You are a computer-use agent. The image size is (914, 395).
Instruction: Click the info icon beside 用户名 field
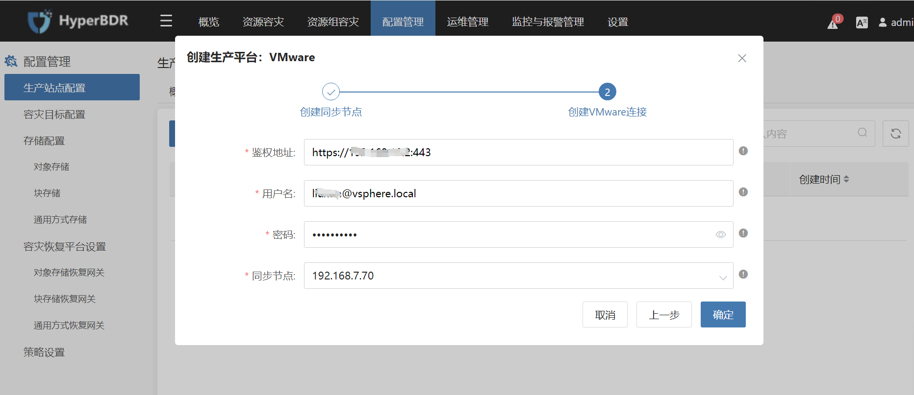pyautogui.click(x=743, y=192)
